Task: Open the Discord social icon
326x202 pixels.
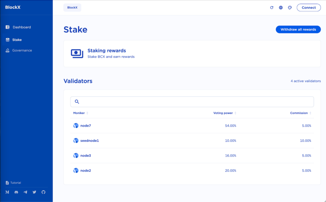Action: pos(16,192)
